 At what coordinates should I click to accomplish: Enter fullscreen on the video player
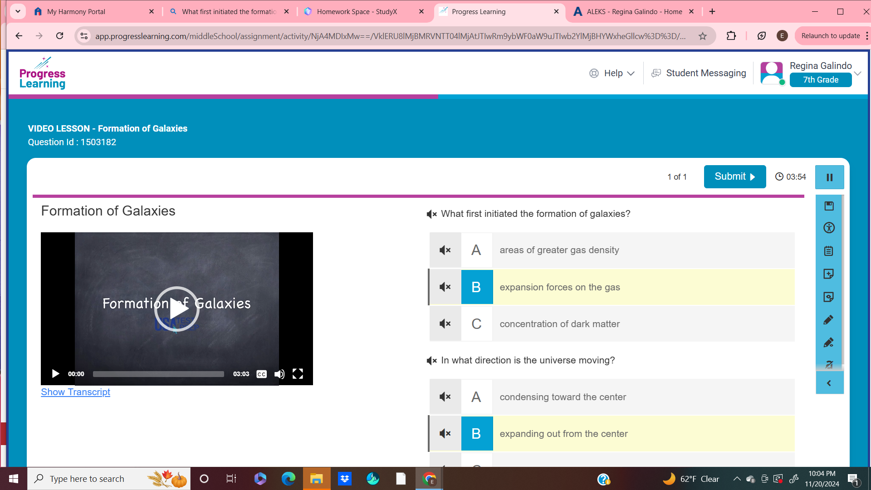click(x=298, y=374)
